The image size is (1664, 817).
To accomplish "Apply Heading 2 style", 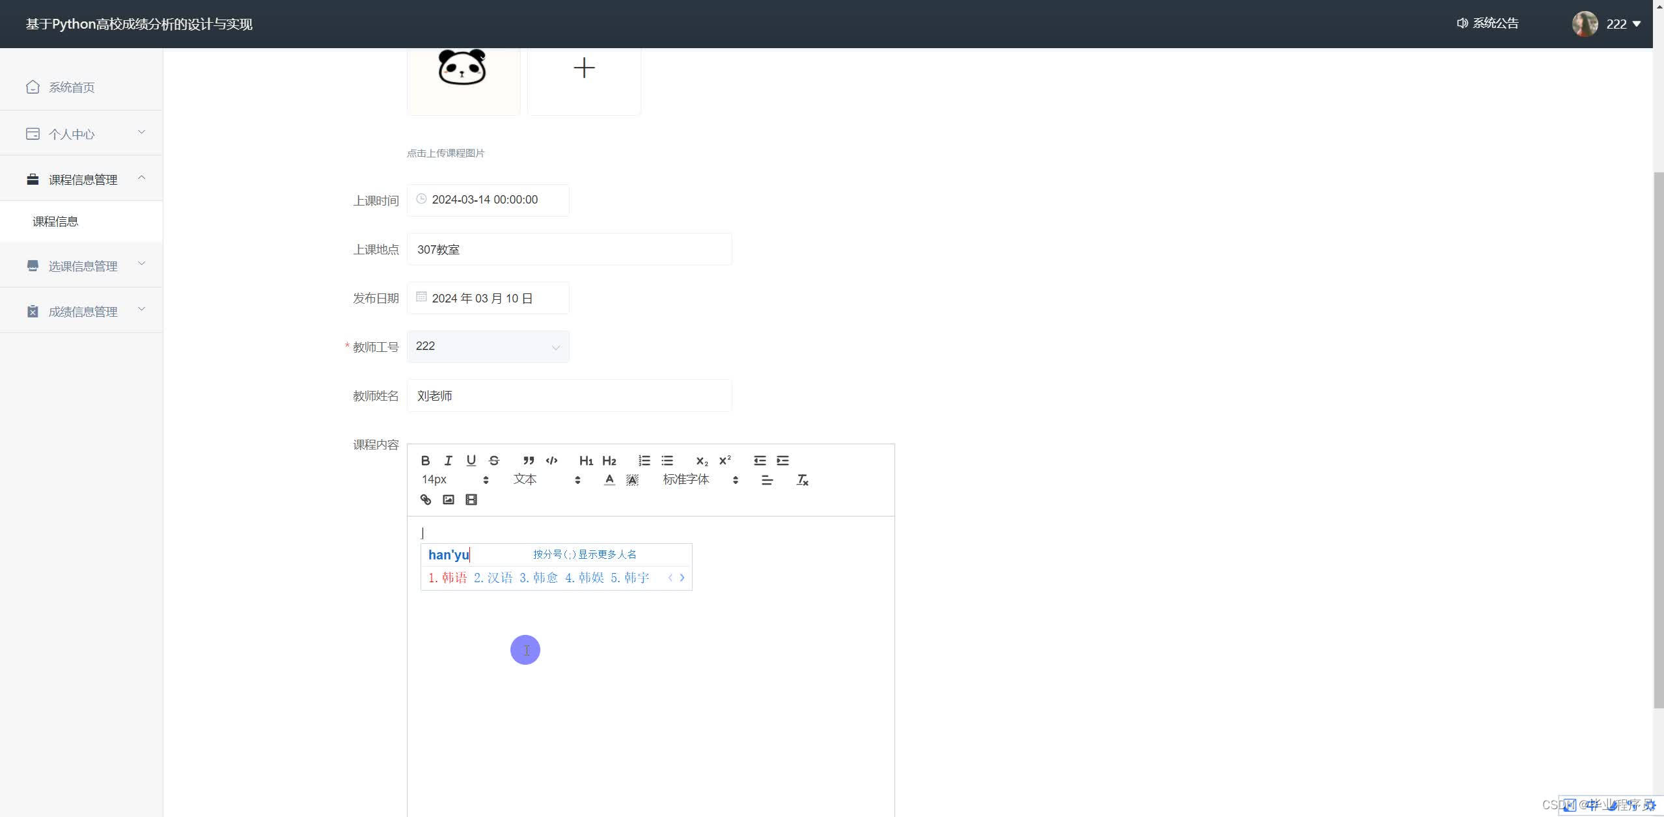I will click(609, 461).
